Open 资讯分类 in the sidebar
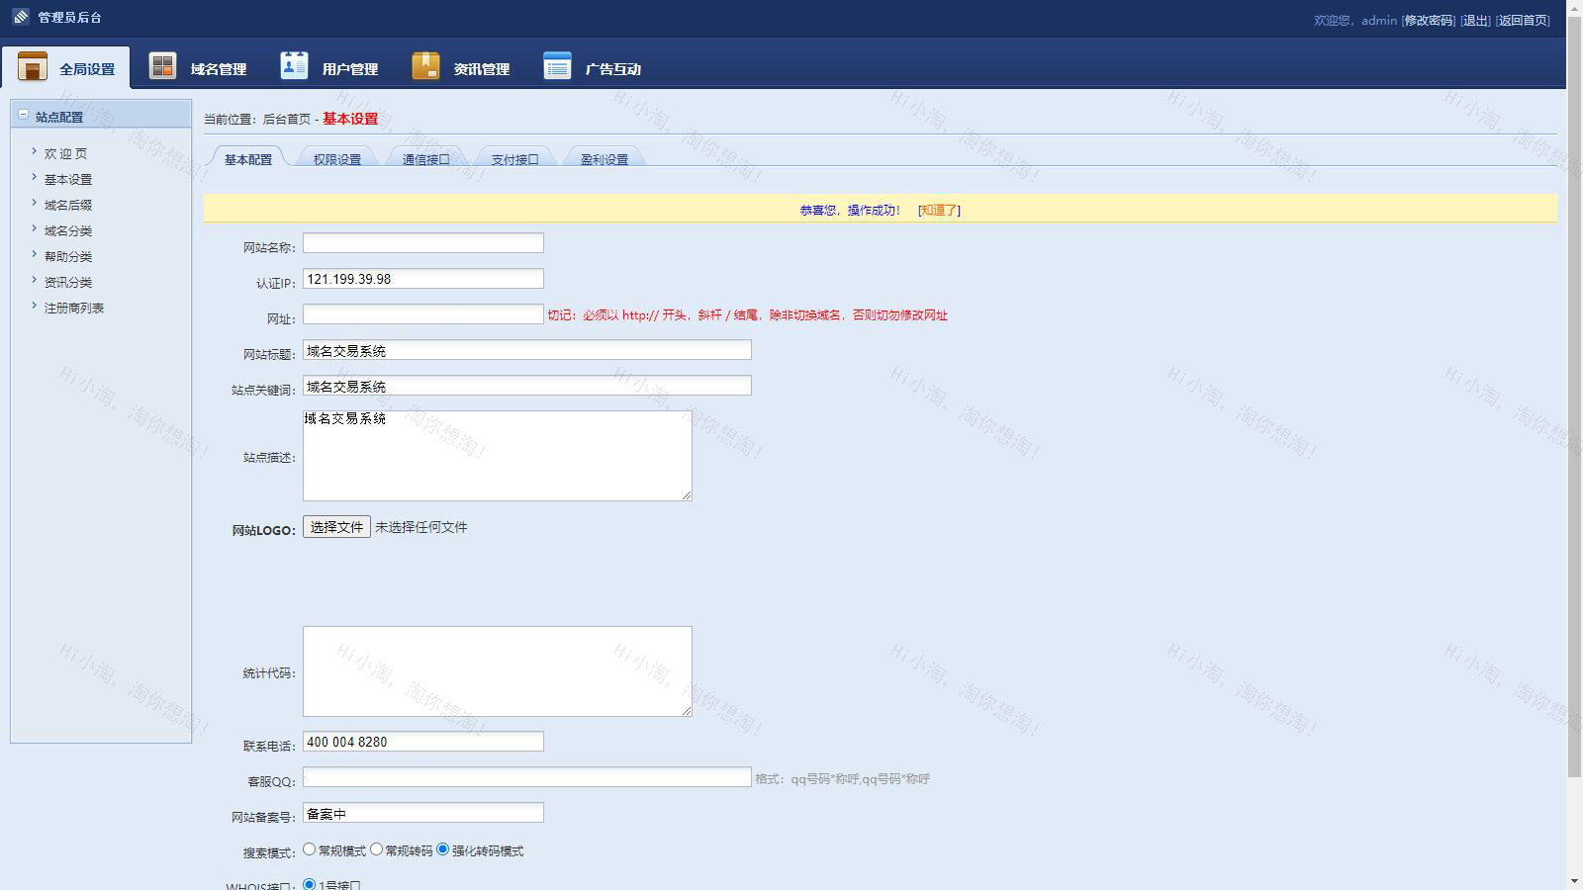Image resolution: width=1583 pixels, height=890 pixels. pyautogui.click(x=68, y=282)
